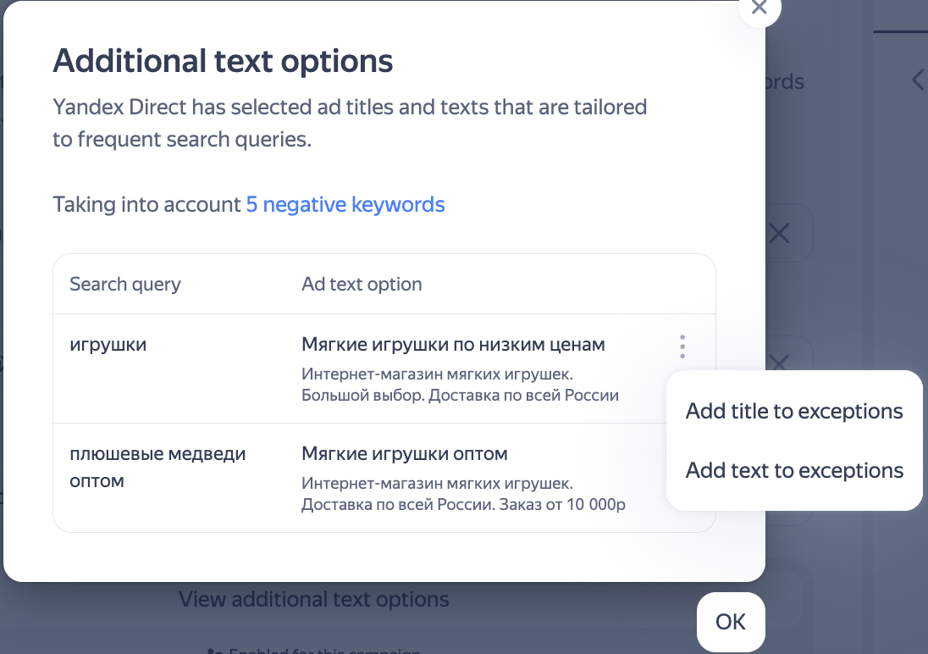Collapse panel with the left chevron arrow
The image size is (928, 654).
[918, 80]
